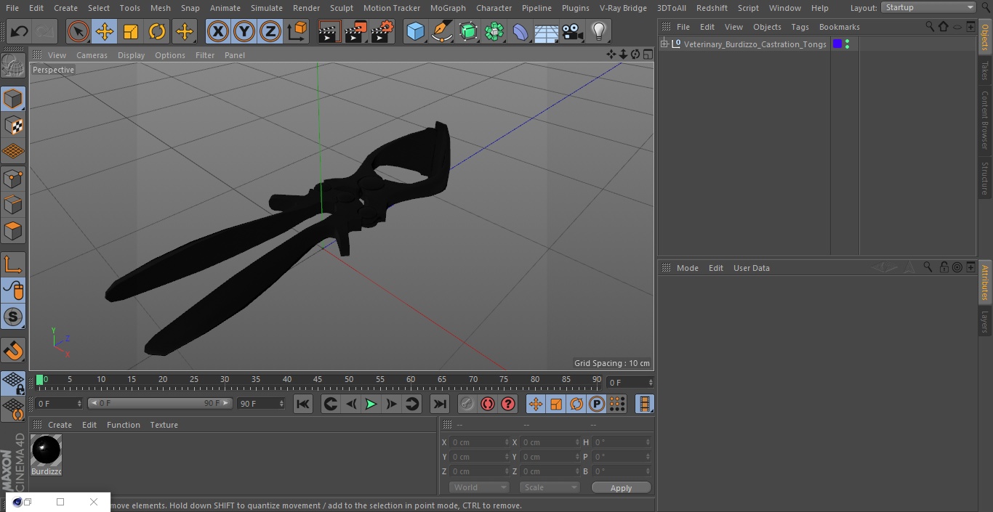Toggle the coordinate system icon
Screen dimensions: 993x512
click(297, 31)
